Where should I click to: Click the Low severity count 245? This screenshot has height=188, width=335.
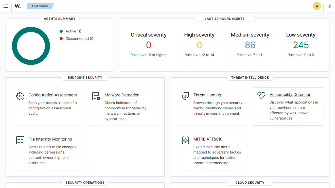point(301,45)
